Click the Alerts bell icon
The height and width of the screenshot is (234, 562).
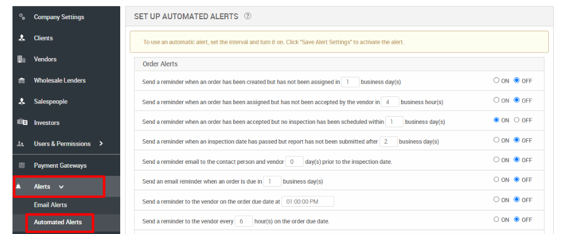click(x=19, y=187)
